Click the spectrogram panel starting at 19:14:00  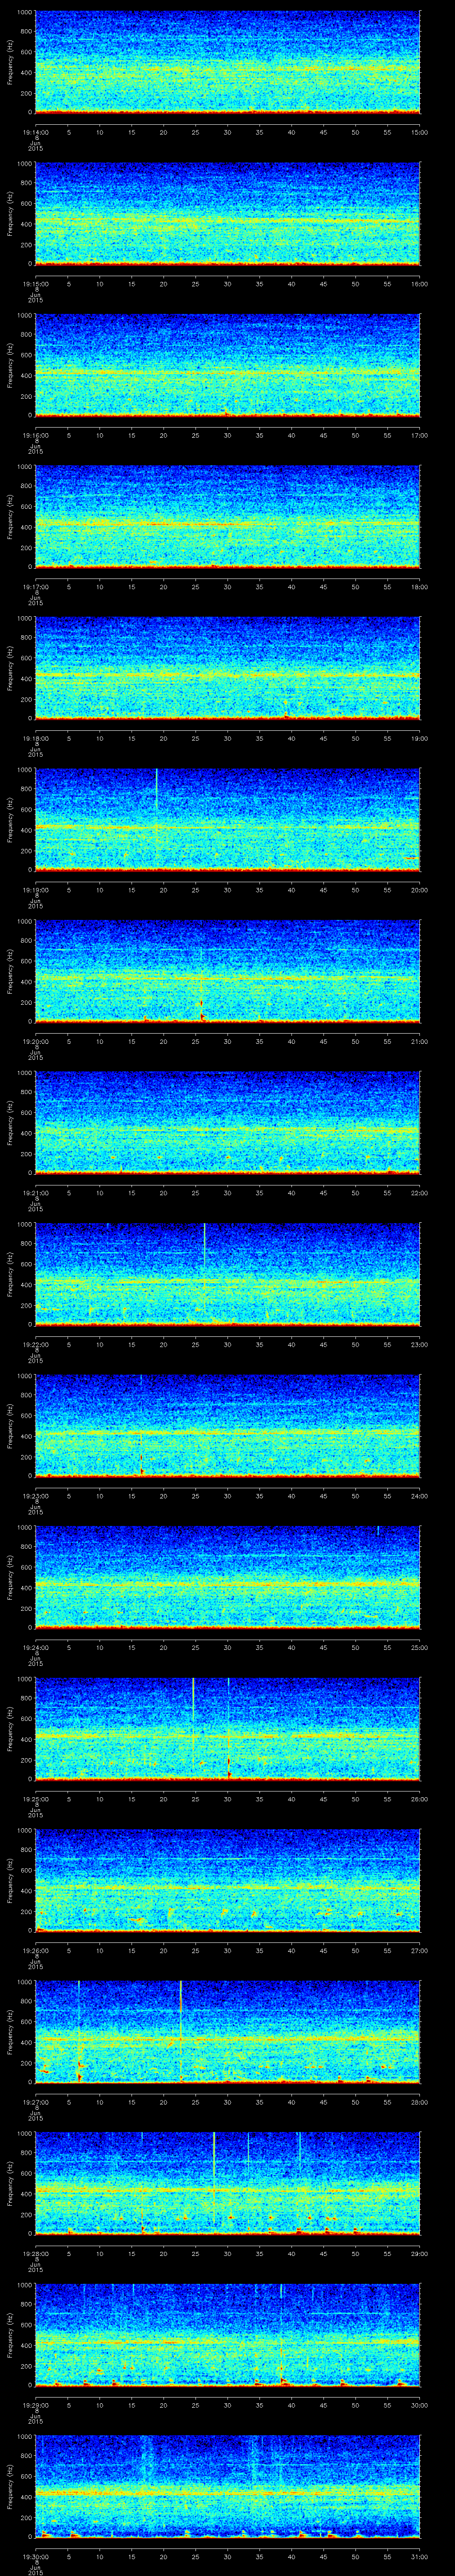click(x=227, y=62)
